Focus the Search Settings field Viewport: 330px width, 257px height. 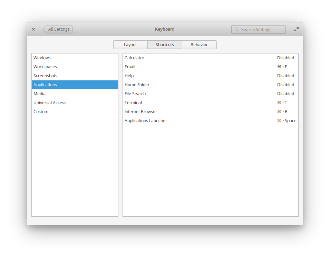pos(259,29)
